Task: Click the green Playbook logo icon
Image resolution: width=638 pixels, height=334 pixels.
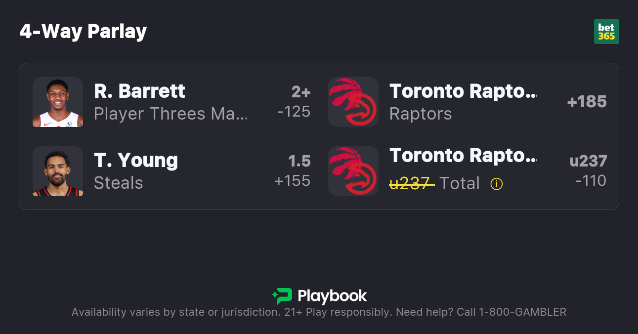Action: click(282, 296)
